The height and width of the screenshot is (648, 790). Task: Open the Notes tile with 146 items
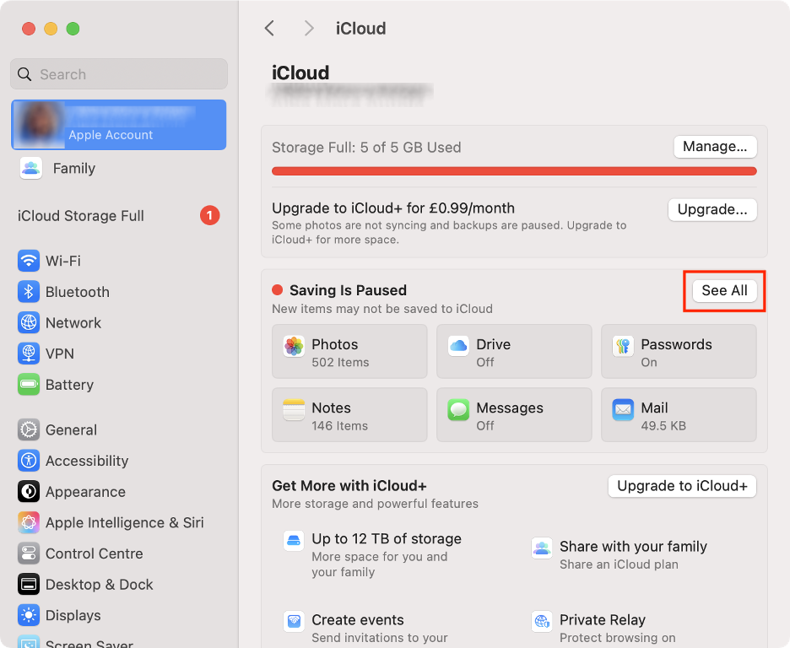[349, 414]
